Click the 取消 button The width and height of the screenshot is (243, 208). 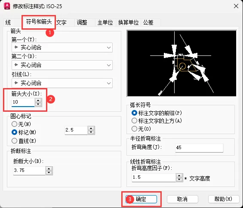pyautogui.click(x=182, y=199)
